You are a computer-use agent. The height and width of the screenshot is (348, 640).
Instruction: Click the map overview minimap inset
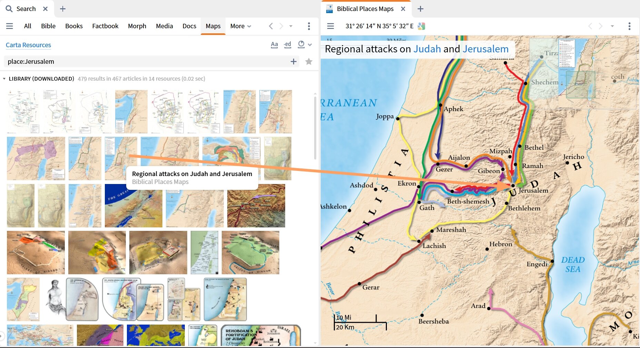click(x=583, y=73)
